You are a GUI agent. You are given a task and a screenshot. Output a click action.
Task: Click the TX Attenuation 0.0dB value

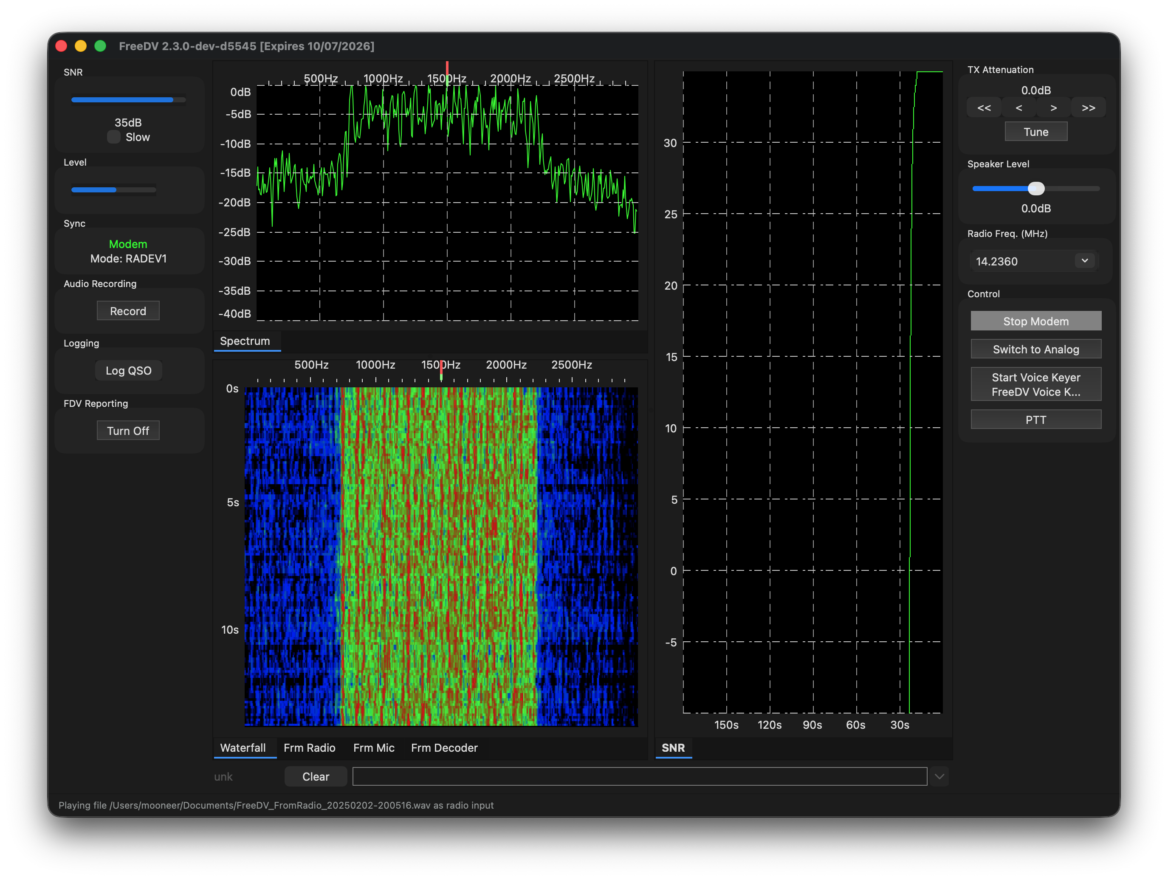coord(1035,90)
